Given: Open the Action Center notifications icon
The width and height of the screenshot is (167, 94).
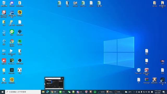Looking at the screenshot, I should point(164,92).
